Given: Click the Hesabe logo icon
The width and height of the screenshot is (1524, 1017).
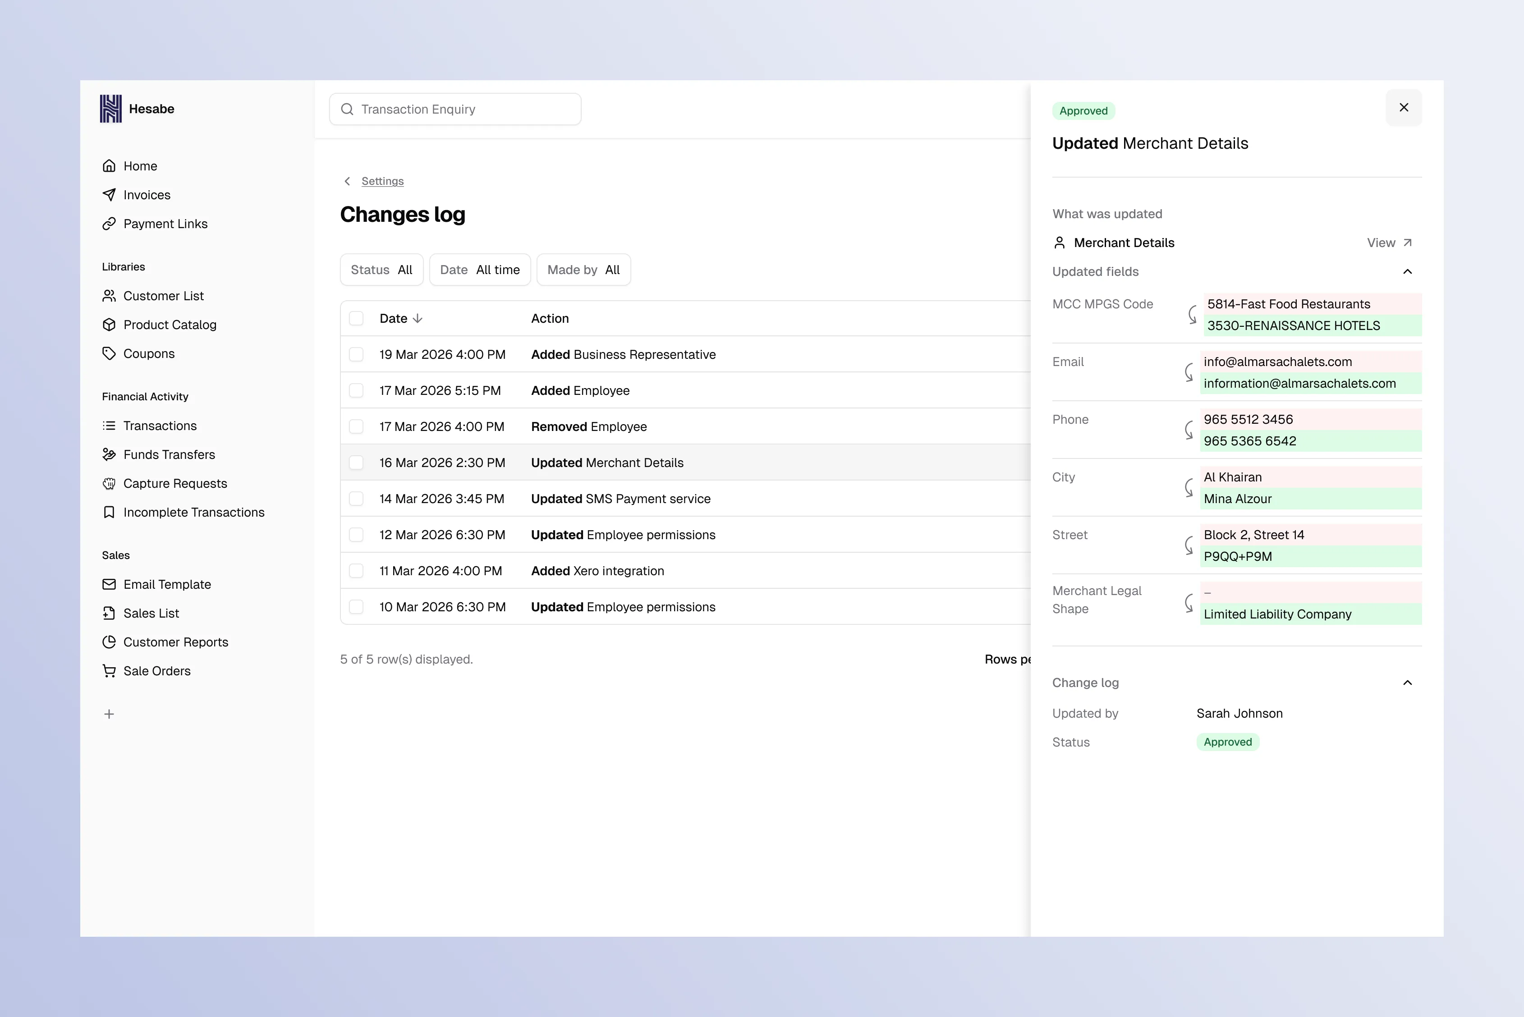Looking at the screenshot, I should pyautogui.click(x=110, y=108).
